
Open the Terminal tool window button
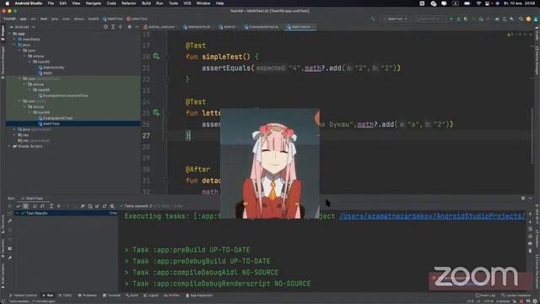tap(111, 296)
